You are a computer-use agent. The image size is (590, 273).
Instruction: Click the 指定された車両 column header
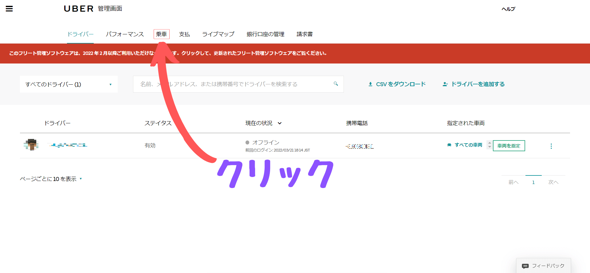point(466,123)
